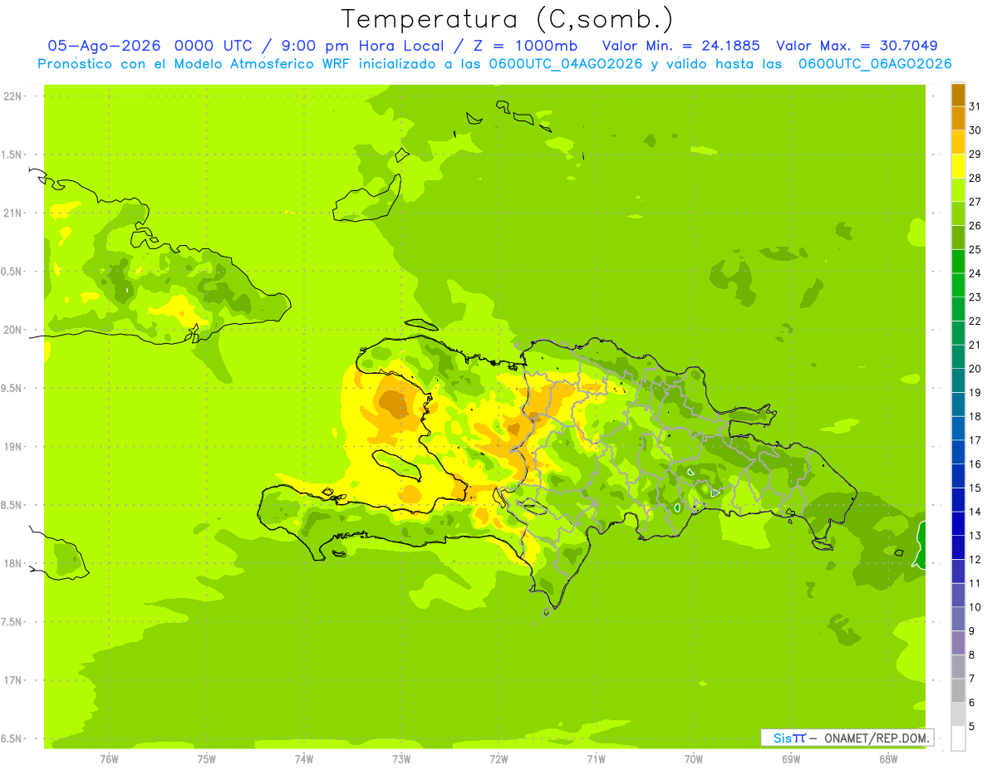
Task: Click the valid-until time "0600UTC_06AGO2026"
Action: [x=875, y=64]
